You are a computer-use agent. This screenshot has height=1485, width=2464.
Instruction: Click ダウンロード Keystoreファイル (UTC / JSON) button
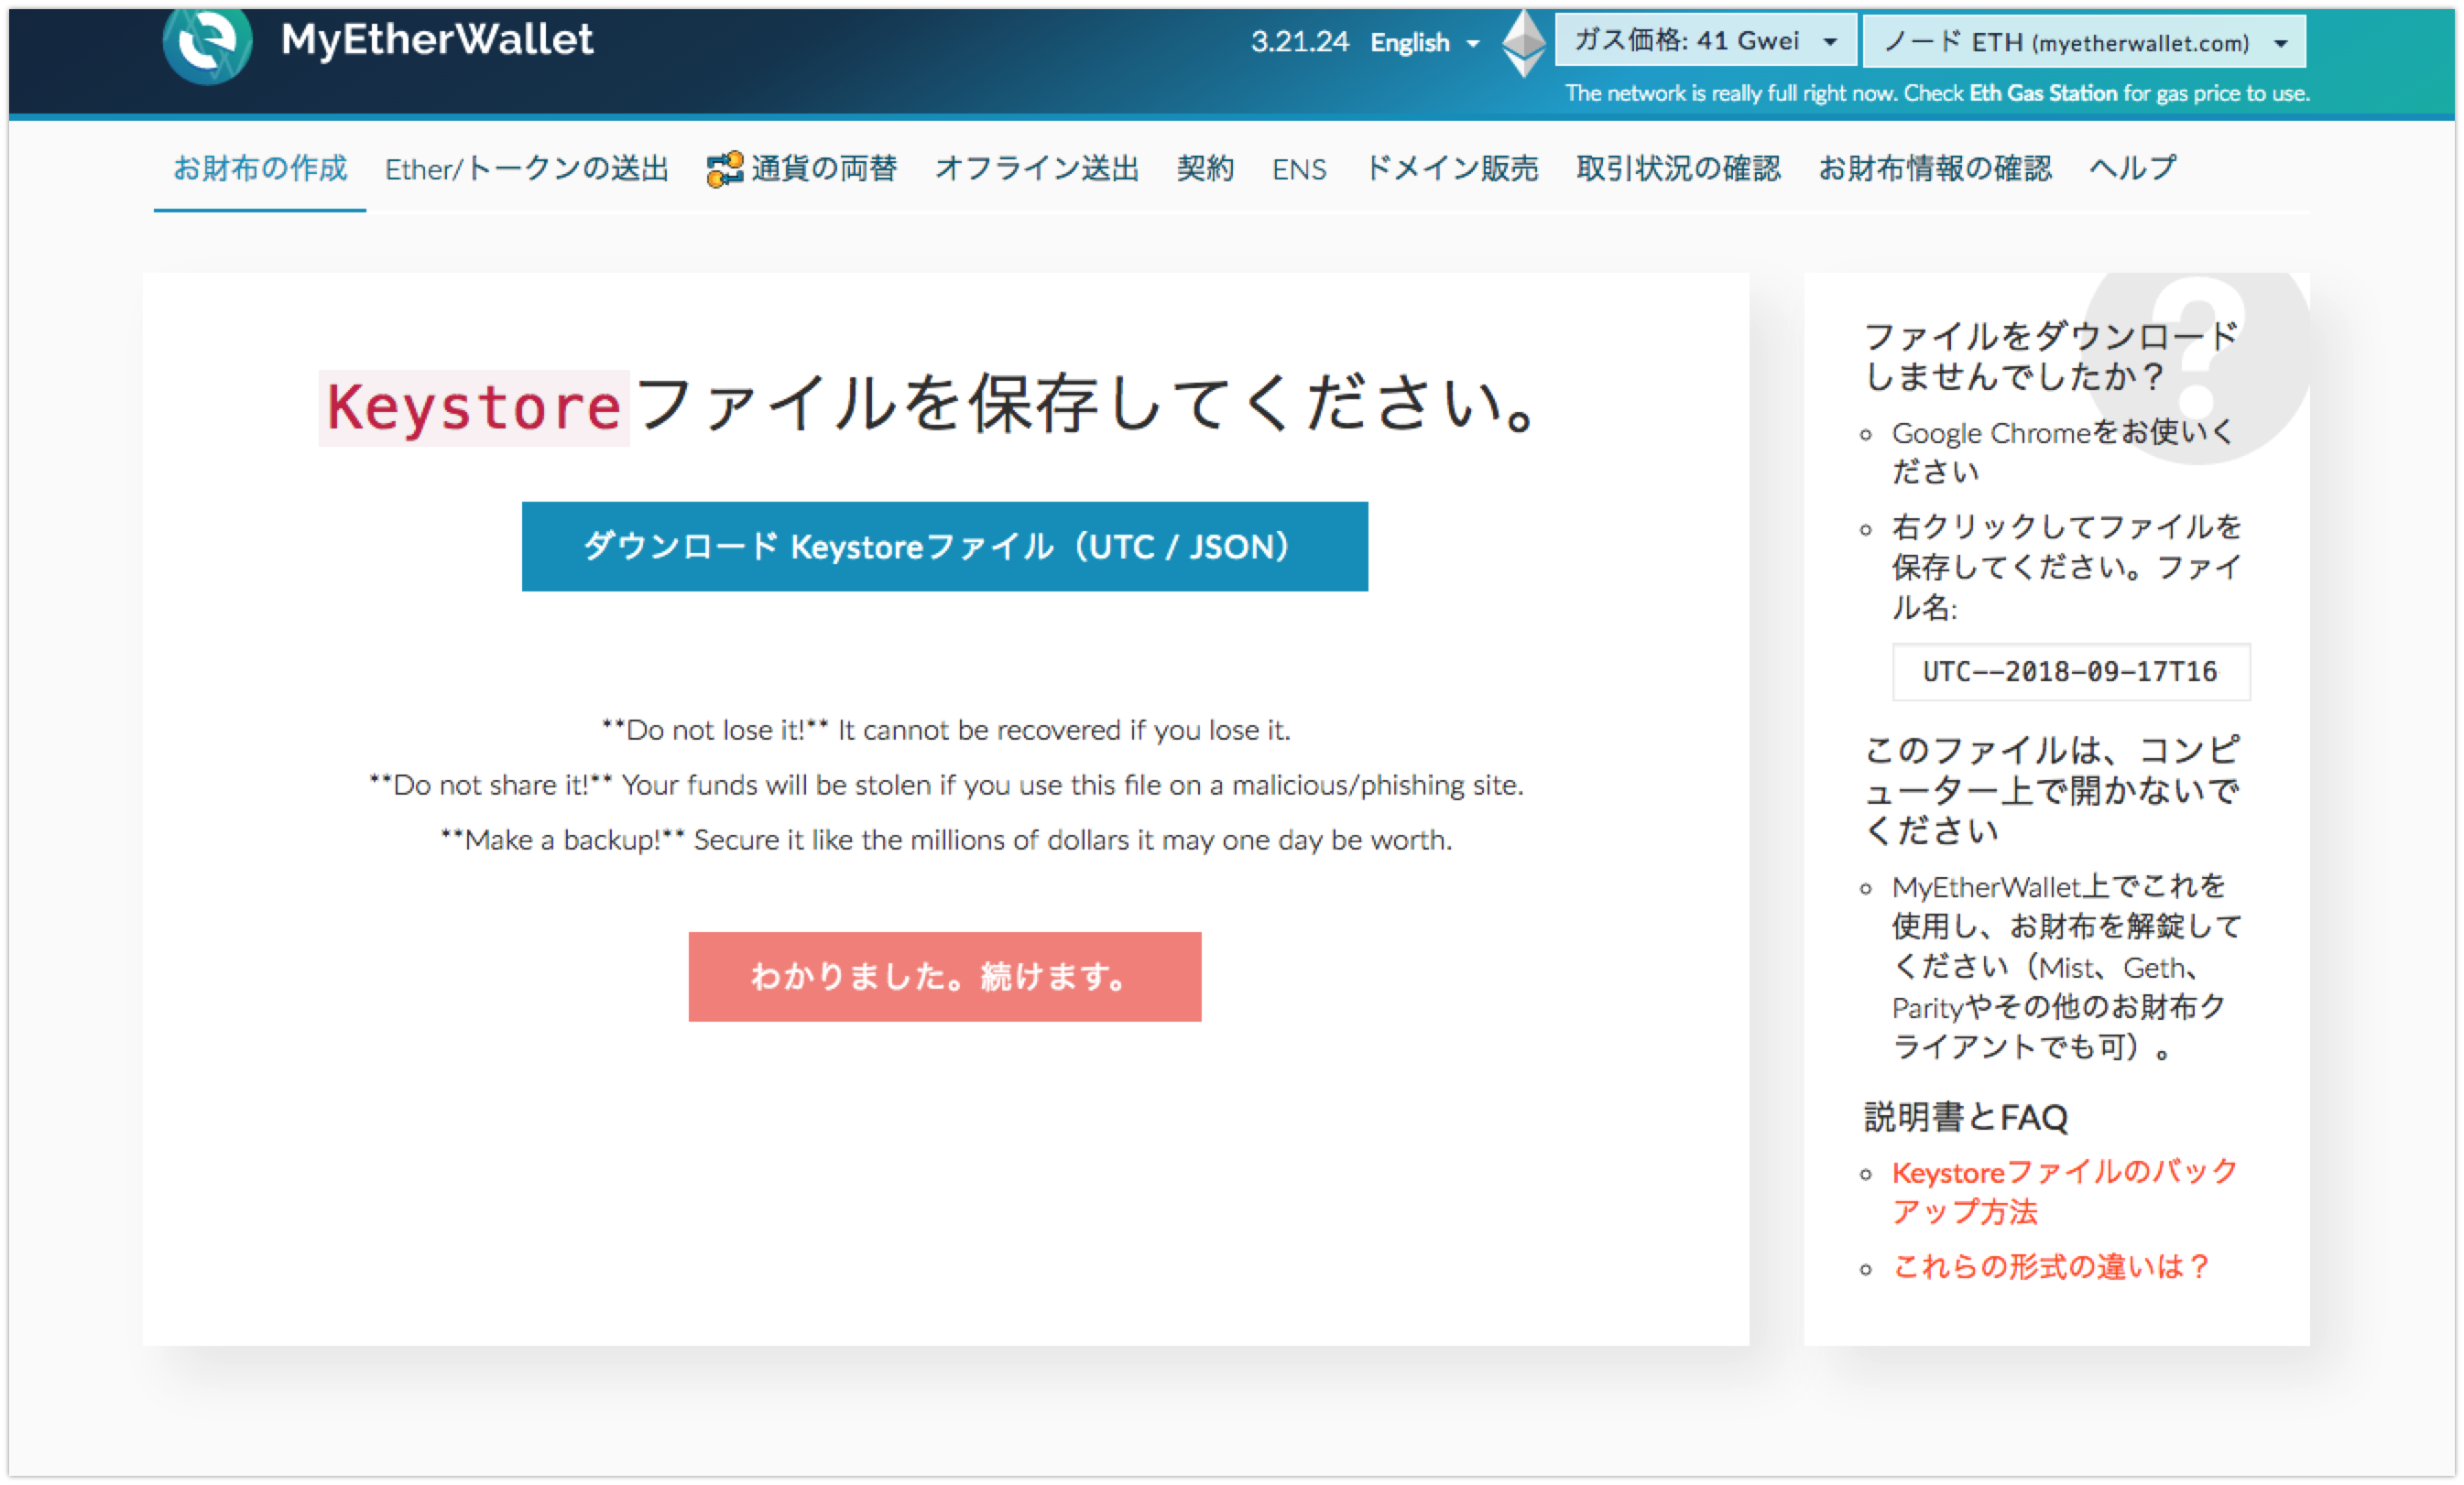(944, 547)
